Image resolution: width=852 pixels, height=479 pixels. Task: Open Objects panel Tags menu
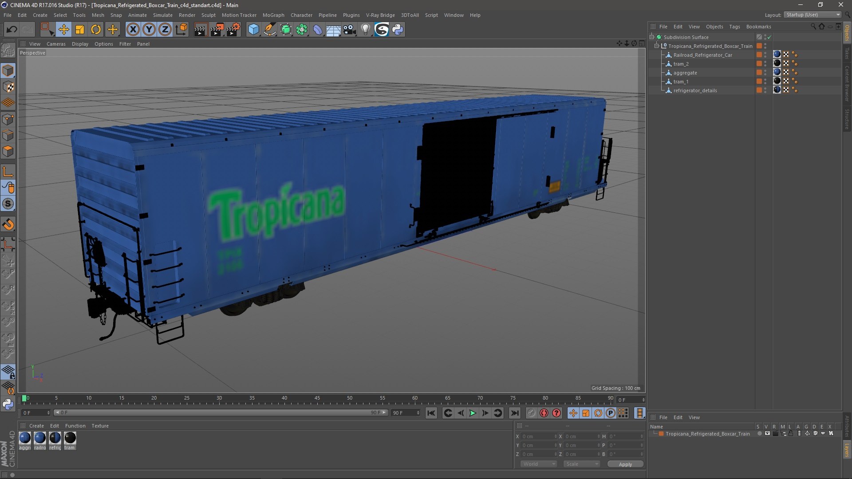click(x=734, y=27)
